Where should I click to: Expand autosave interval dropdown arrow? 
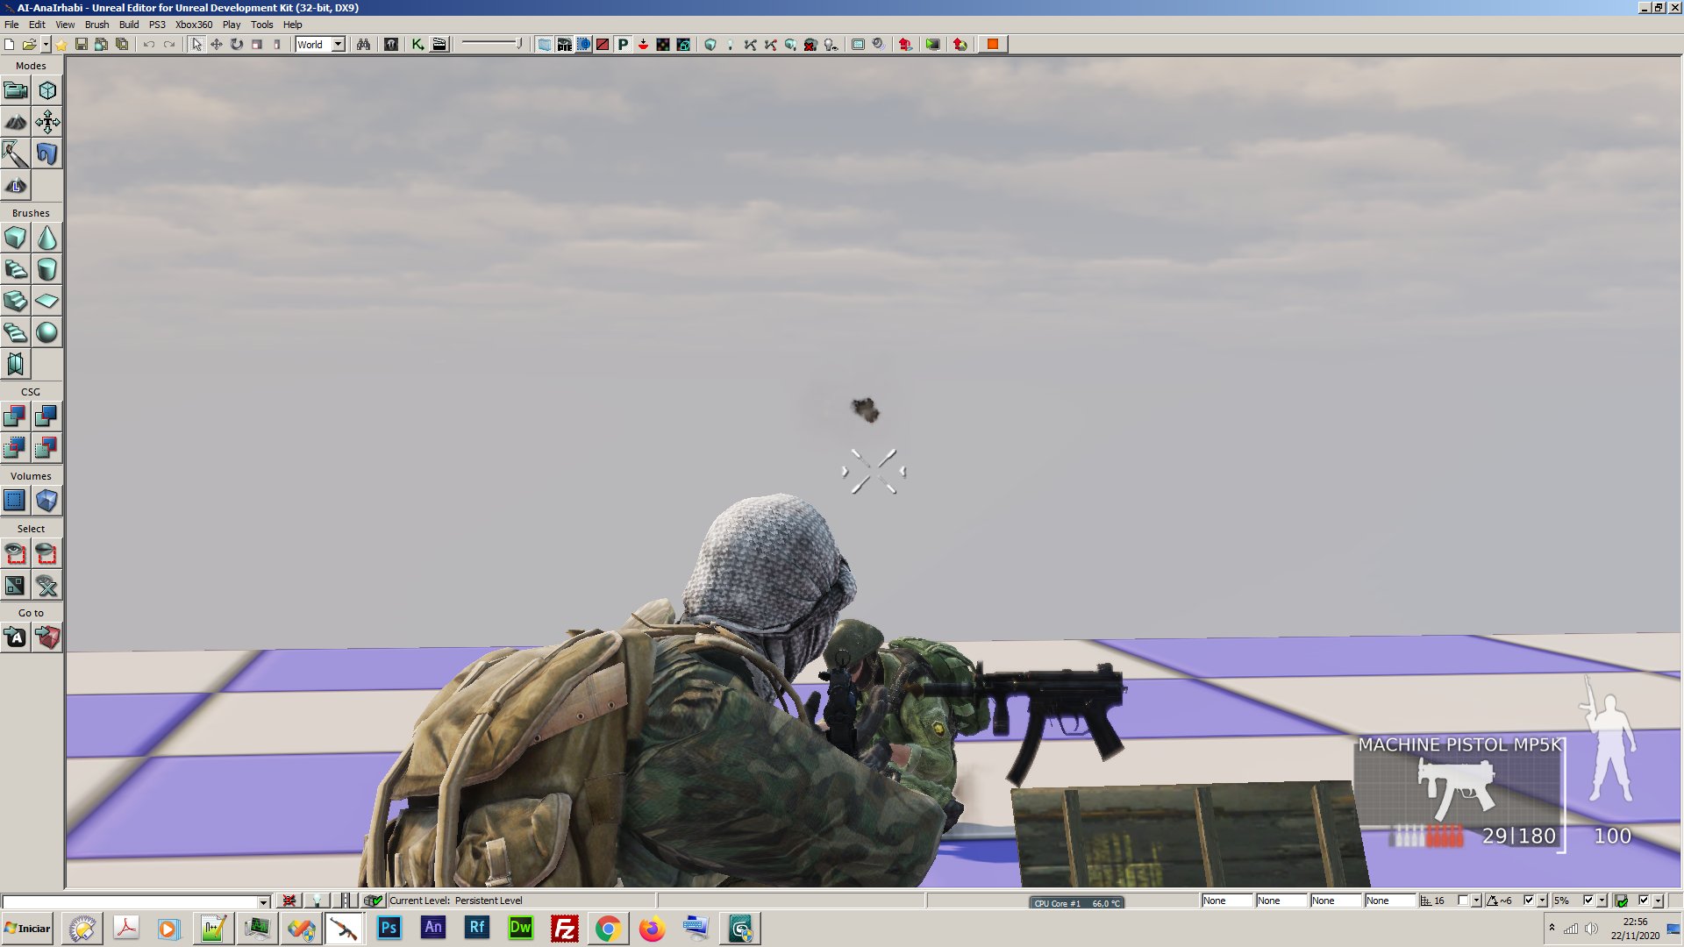1657,901
